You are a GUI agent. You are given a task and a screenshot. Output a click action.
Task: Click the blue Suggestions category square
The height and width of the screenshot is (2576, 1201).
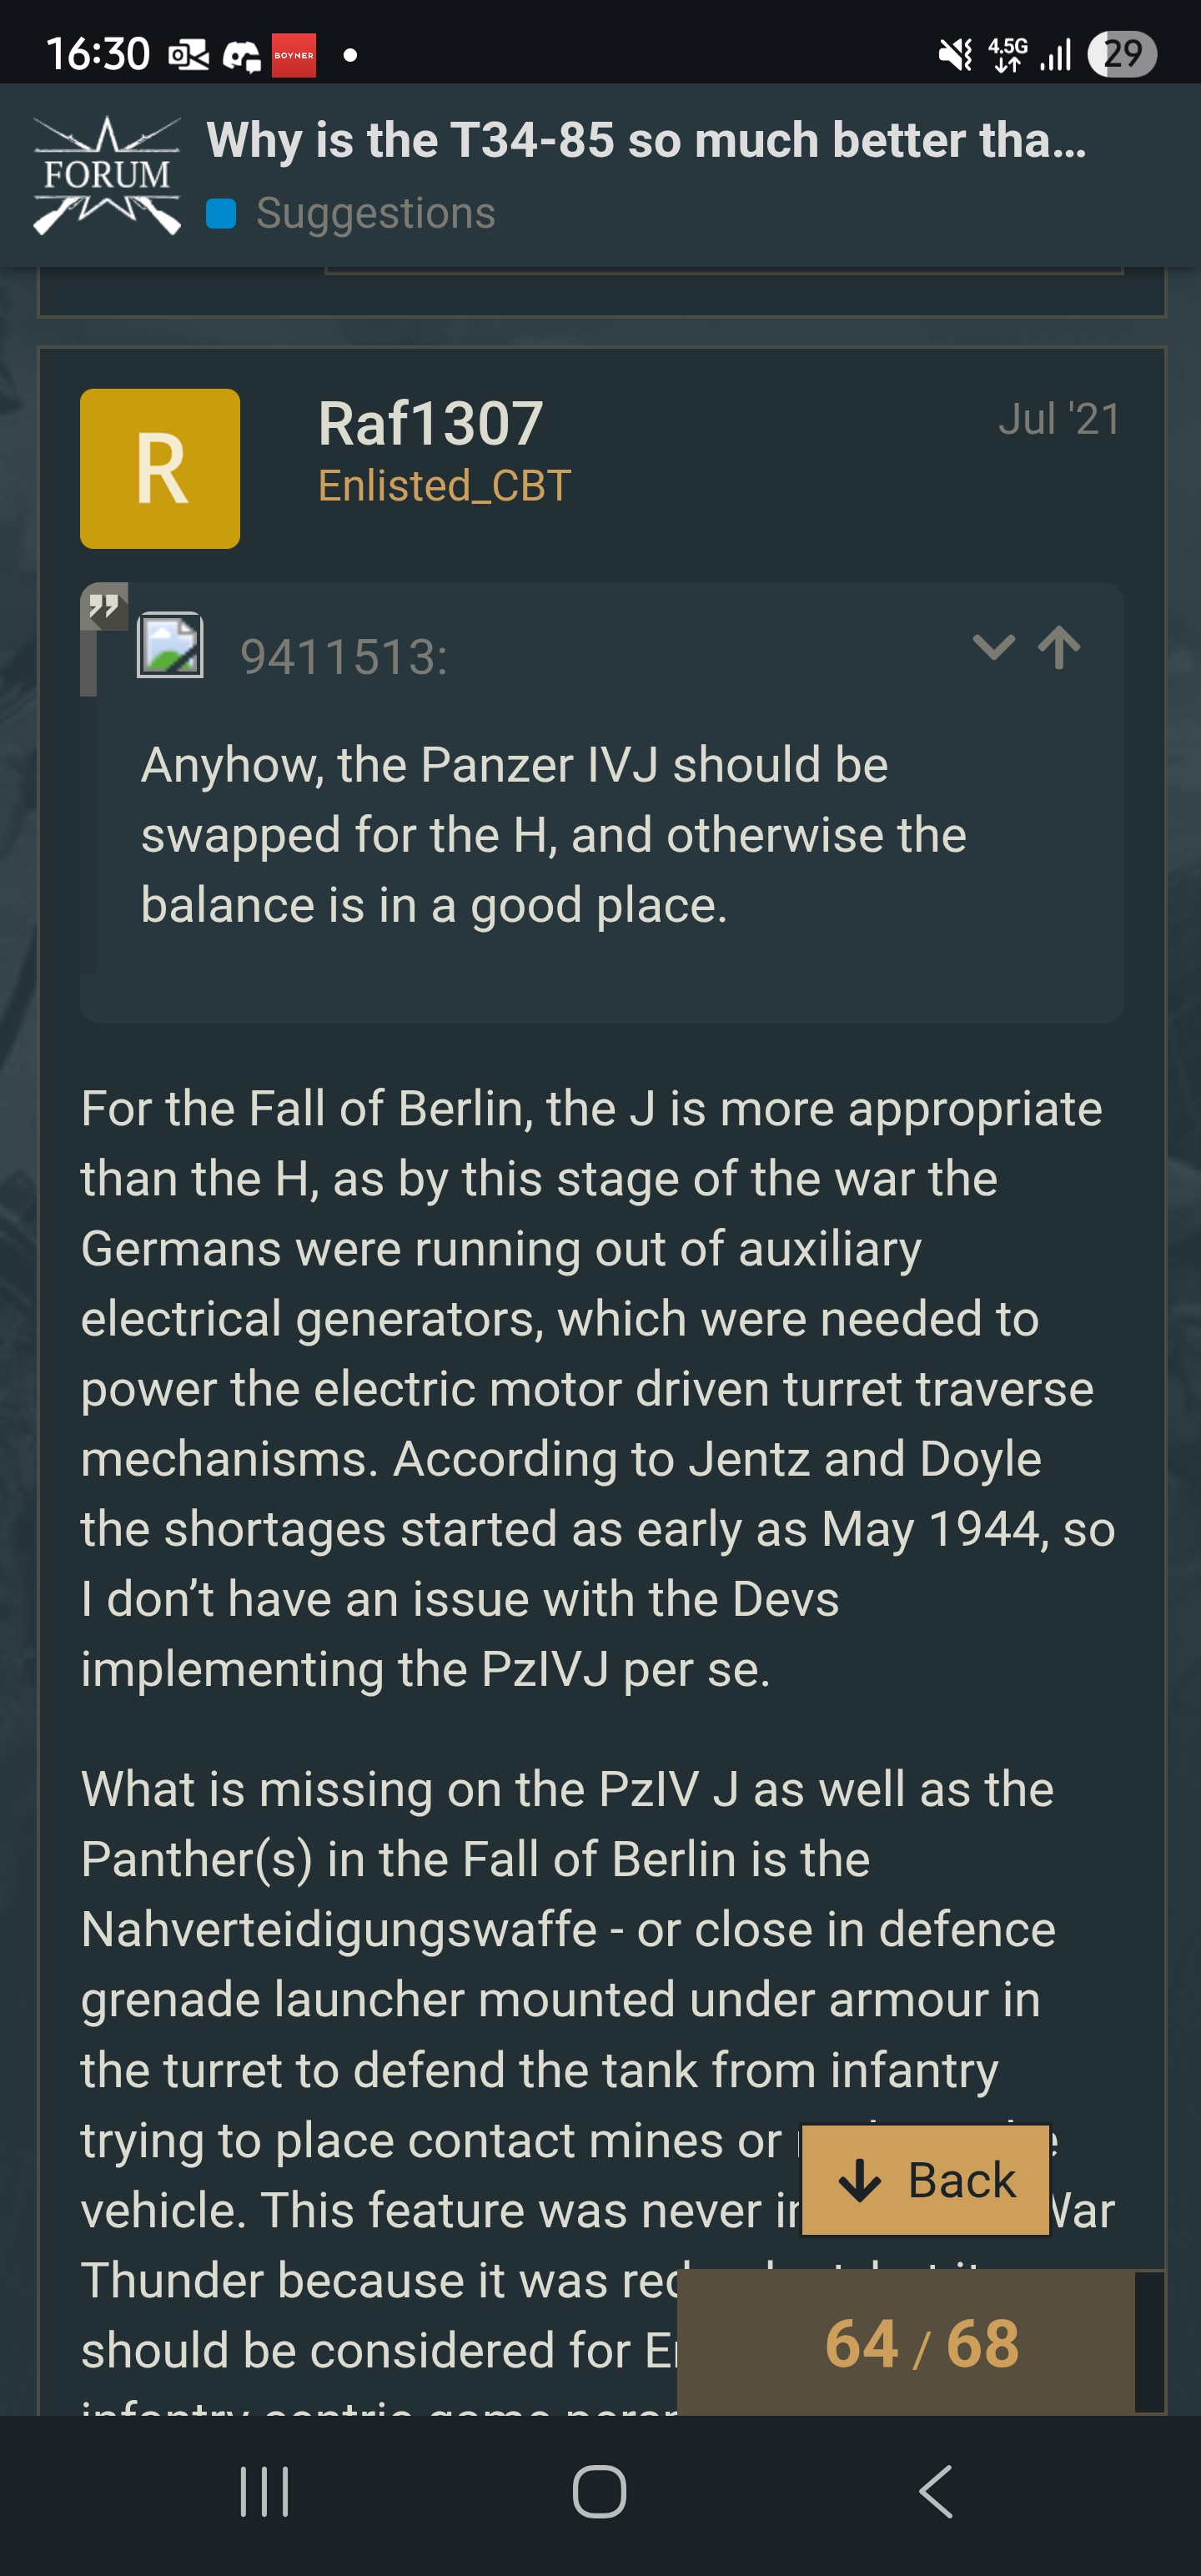(221, 214)
